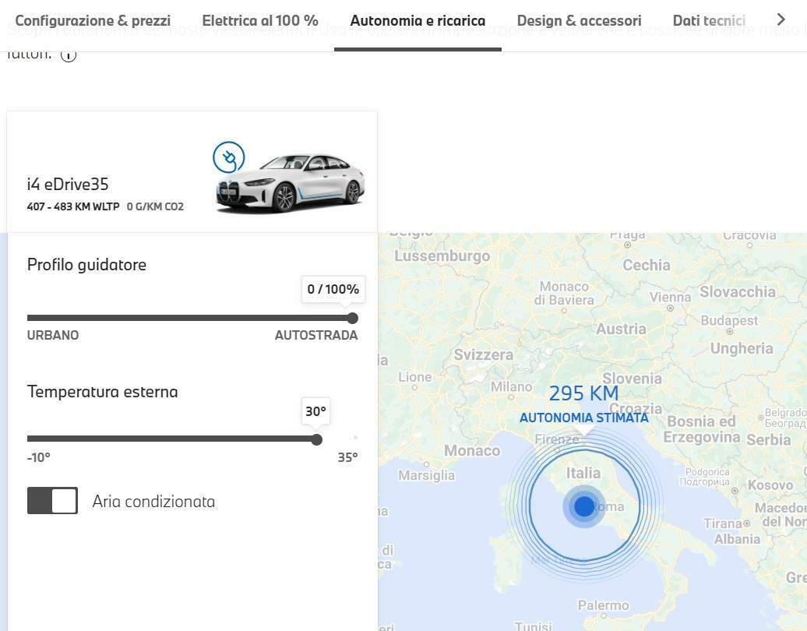This screenshot has height=631, width=807.
Task: Show more tabs with the right chevron
Action: (781, 19)
